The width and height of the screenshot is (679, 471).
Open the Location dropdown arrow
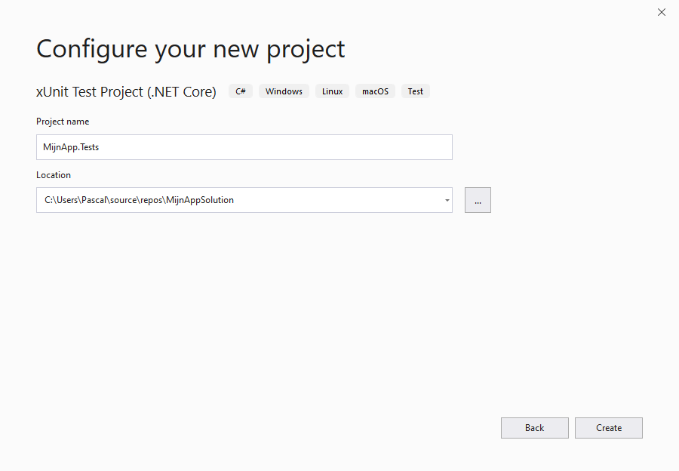tap(447, 201)
